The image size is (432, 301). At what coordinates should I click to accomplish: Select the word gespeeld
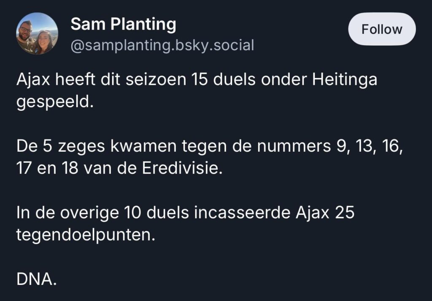point(55,102)
